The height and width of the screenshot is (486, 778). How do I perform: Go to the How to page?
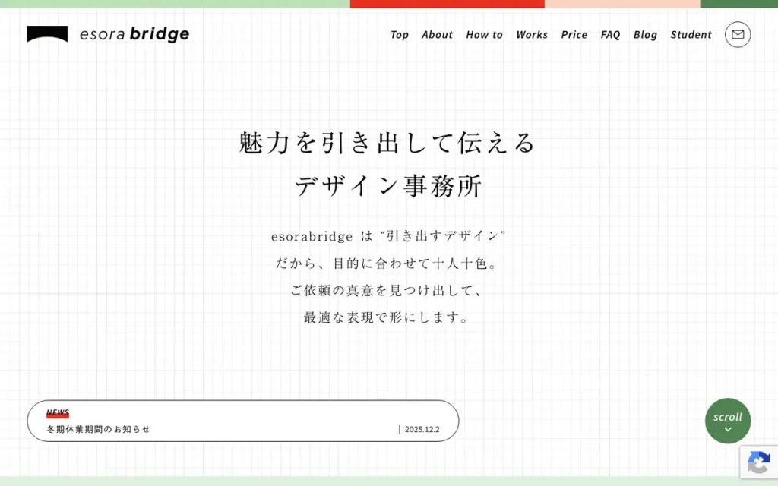(484, 35)
